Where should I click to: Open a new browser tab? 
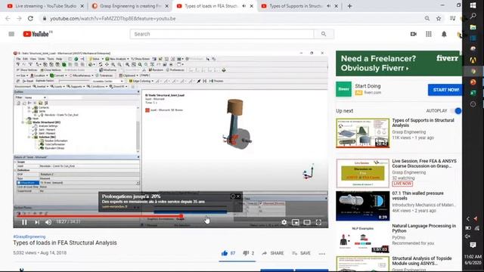click(x=349, y=6)
